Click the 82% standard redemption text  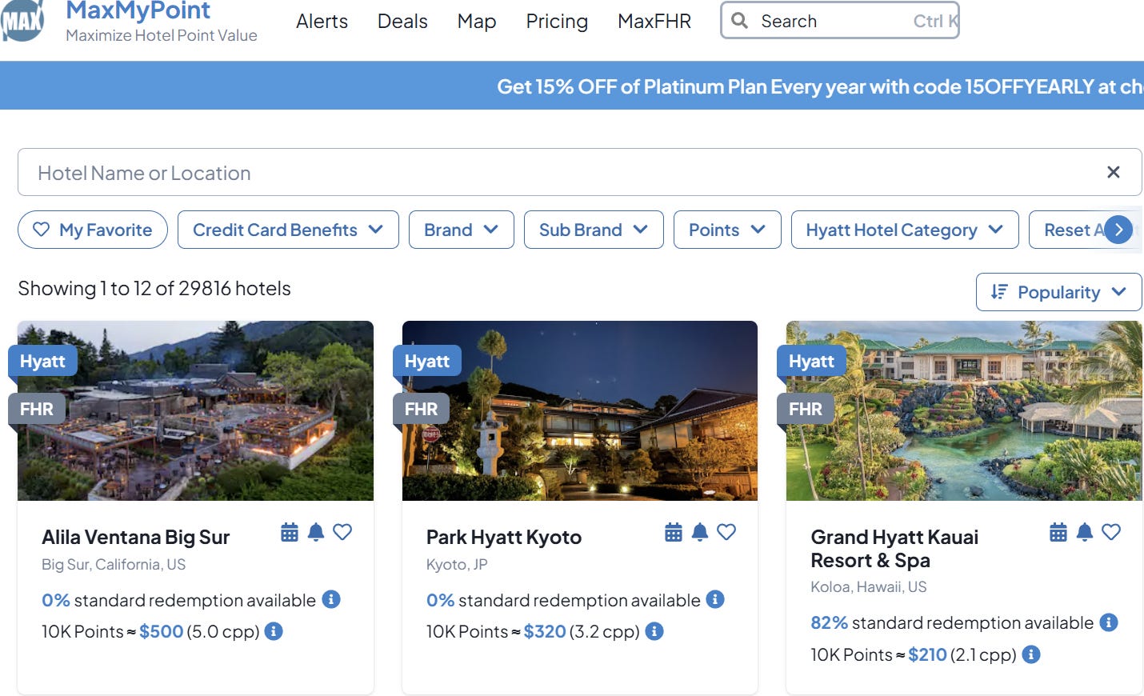point(952,622)
